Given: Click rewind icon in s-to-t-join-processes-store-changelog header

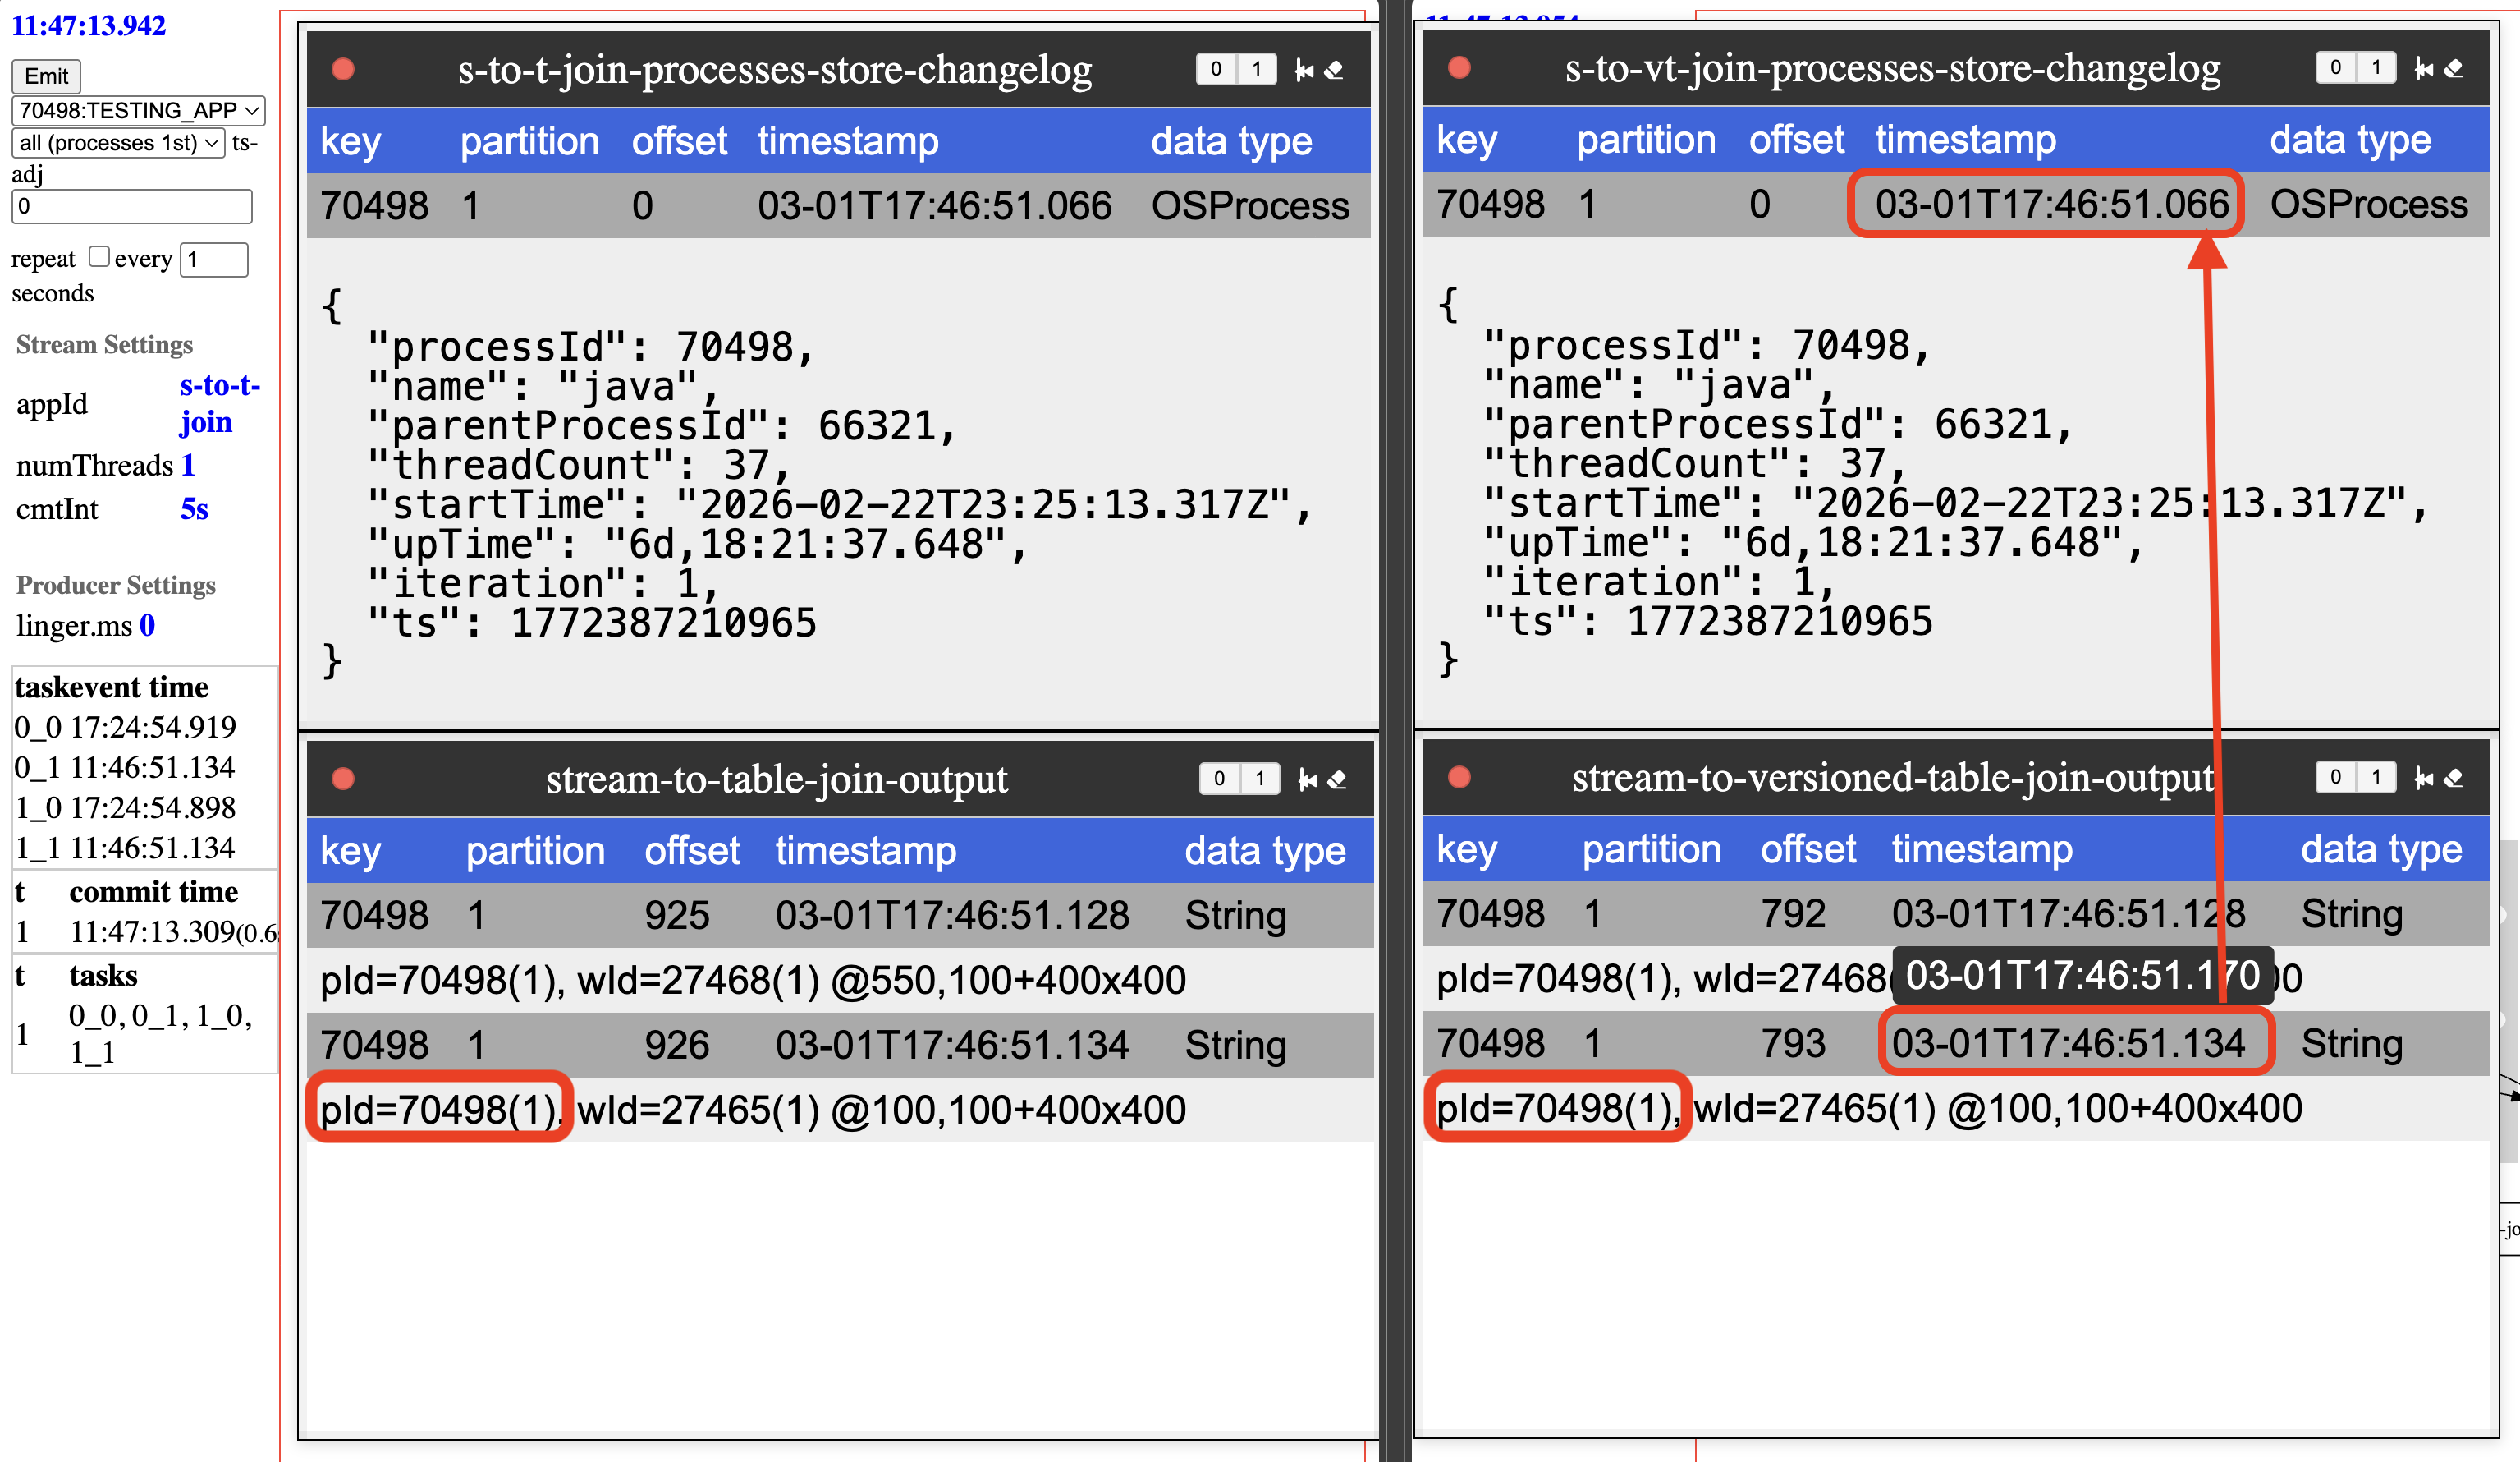Looking at the screenshot, I should 1304,70.
